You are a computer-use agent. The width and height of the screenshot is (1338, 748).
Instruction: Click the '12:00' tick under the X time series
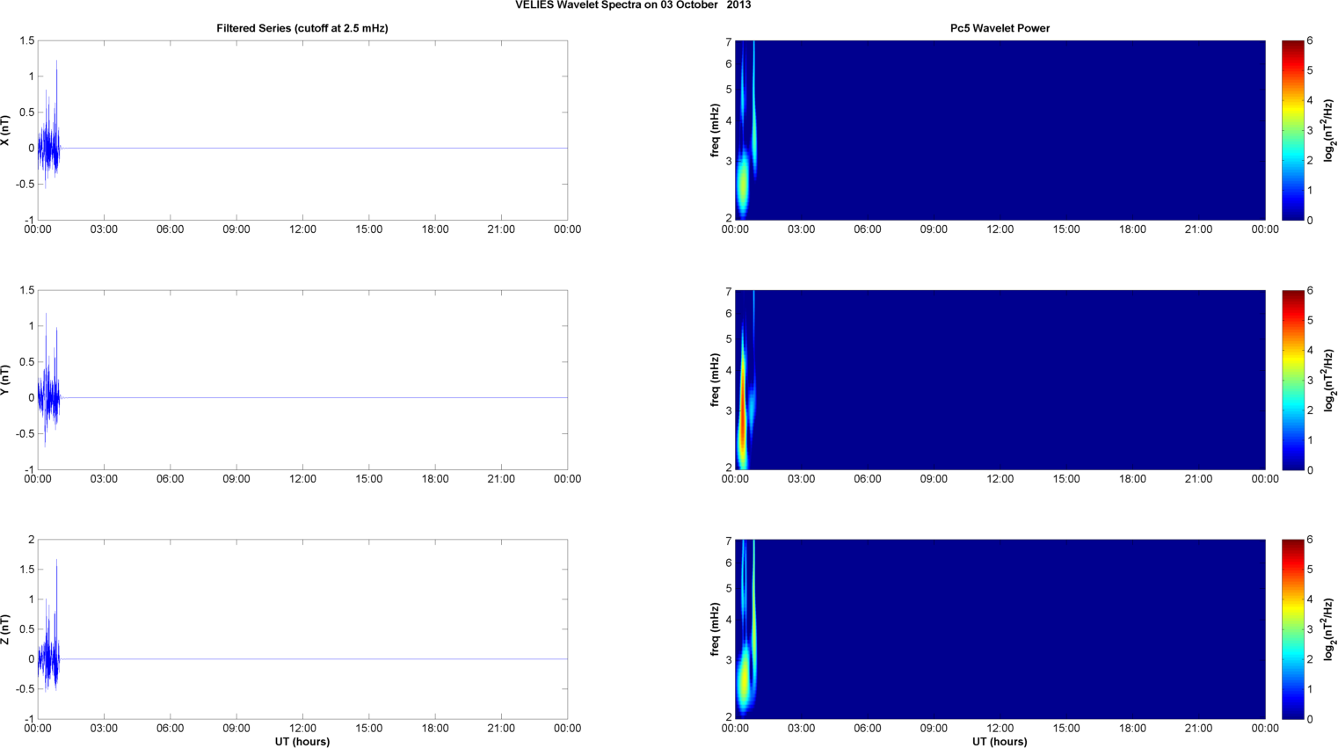tap(302, 229)
